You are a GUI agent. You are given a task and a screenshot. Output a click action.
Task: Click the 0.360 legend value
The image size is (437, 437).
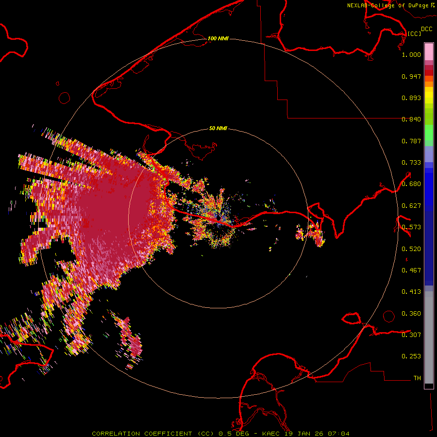[x=411, y=314]
